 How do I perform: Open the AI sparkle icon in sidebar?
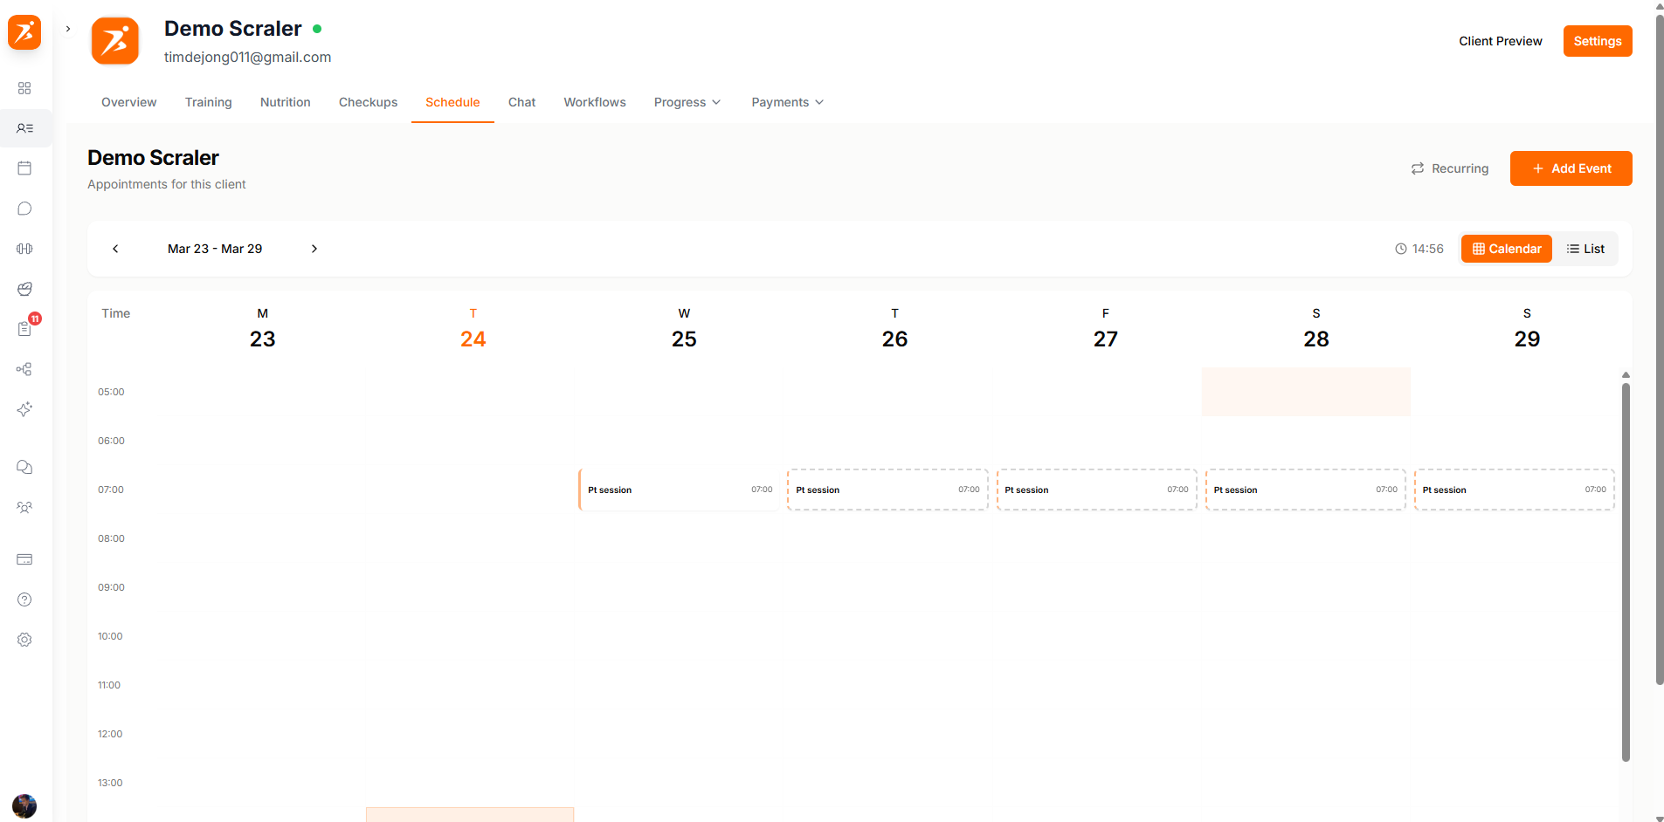click(24, 409)
